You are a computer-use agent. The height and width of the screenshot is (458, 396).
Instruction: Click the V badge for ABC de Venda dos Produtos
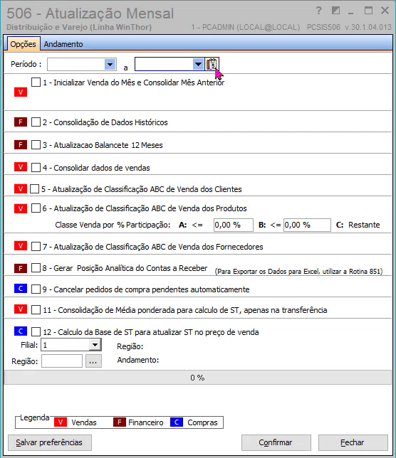21,208
